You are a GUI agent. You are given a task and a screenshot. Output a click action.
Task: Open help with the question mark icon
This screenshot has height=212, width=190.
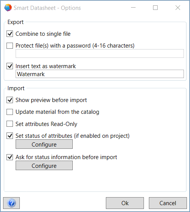click(x=11, y=203)
